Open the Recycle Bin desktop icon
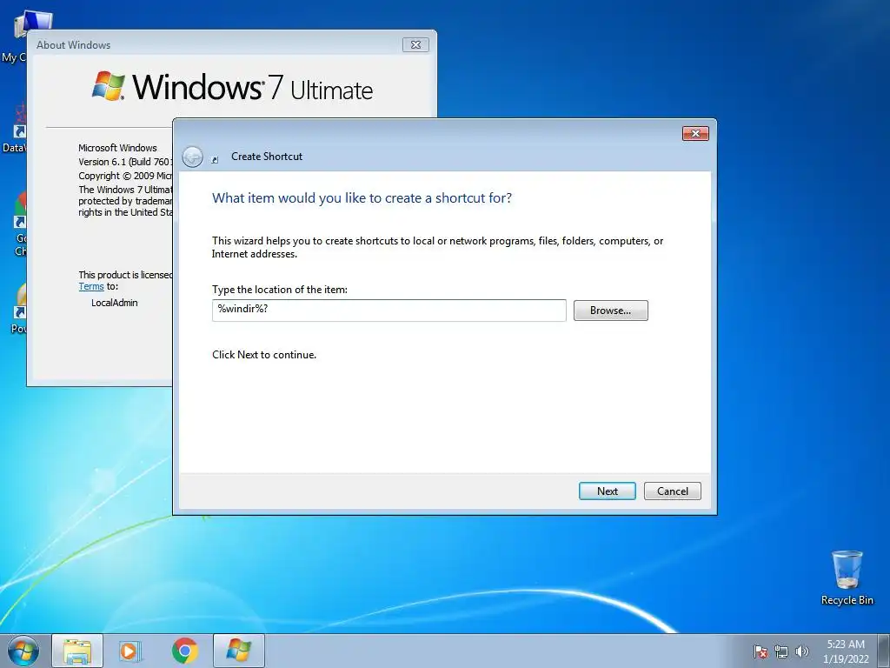This screenshot has height=668, width=890. tap(847, 578)
